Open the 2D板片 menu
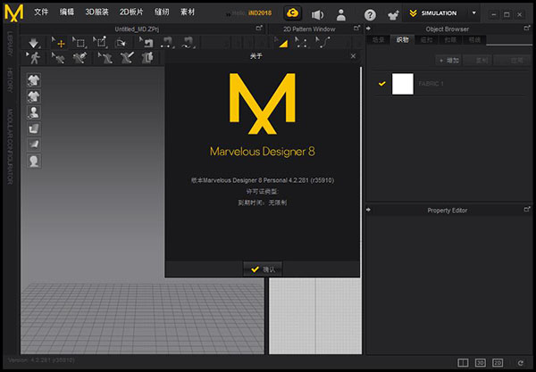 (131, 12)
